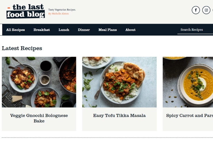Click the Tasty Vegetarian Recipes tagline
This screenshot has width=213, height=142.
62,10
